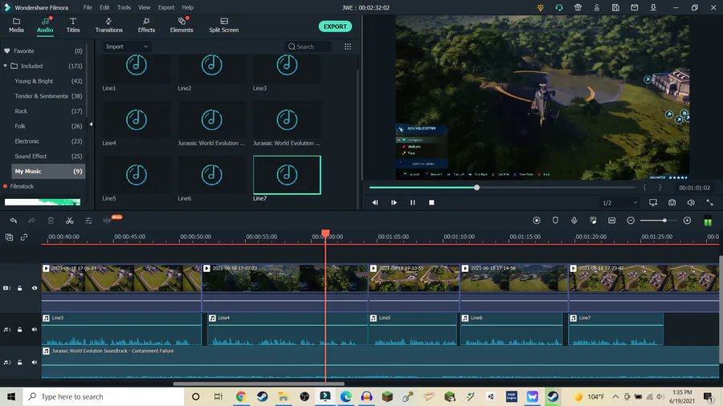The height and width of the screenshot is (406, 723).
Task: Switch to the Titles tab
Action: [73, 25]
